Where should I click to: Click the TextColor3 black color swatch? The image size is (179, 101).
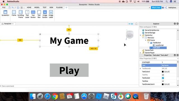tap(163, 72)
